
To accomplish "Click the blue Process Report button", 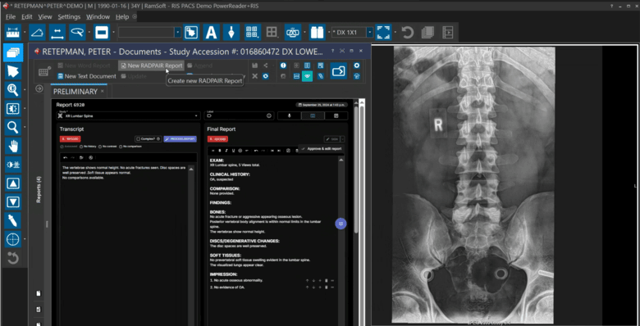I will coord(180,139).
